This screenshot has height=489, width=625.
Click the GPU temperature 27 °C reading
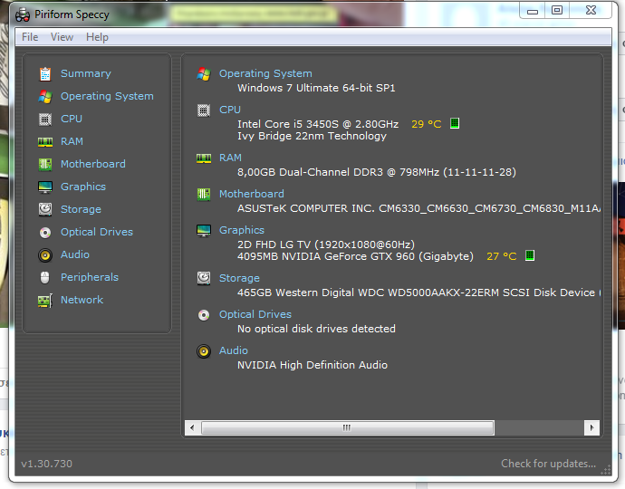[x=502, y=256]
